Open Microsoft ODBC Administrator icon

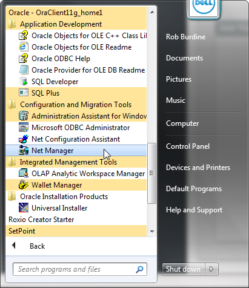pyautogui.click(x=24, y=128)
